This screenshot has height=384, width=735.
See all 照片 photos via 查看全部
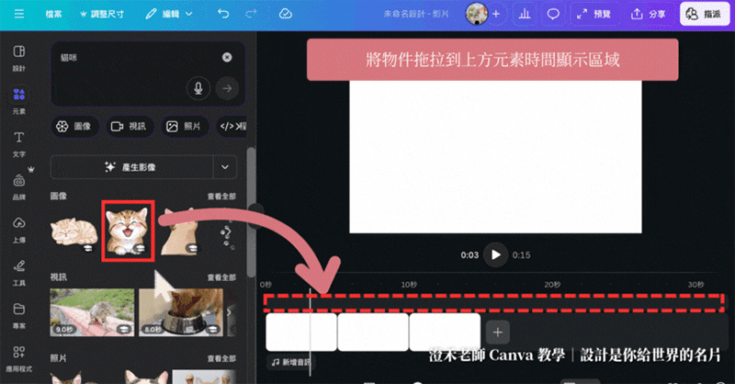click(x=221, y=358)
